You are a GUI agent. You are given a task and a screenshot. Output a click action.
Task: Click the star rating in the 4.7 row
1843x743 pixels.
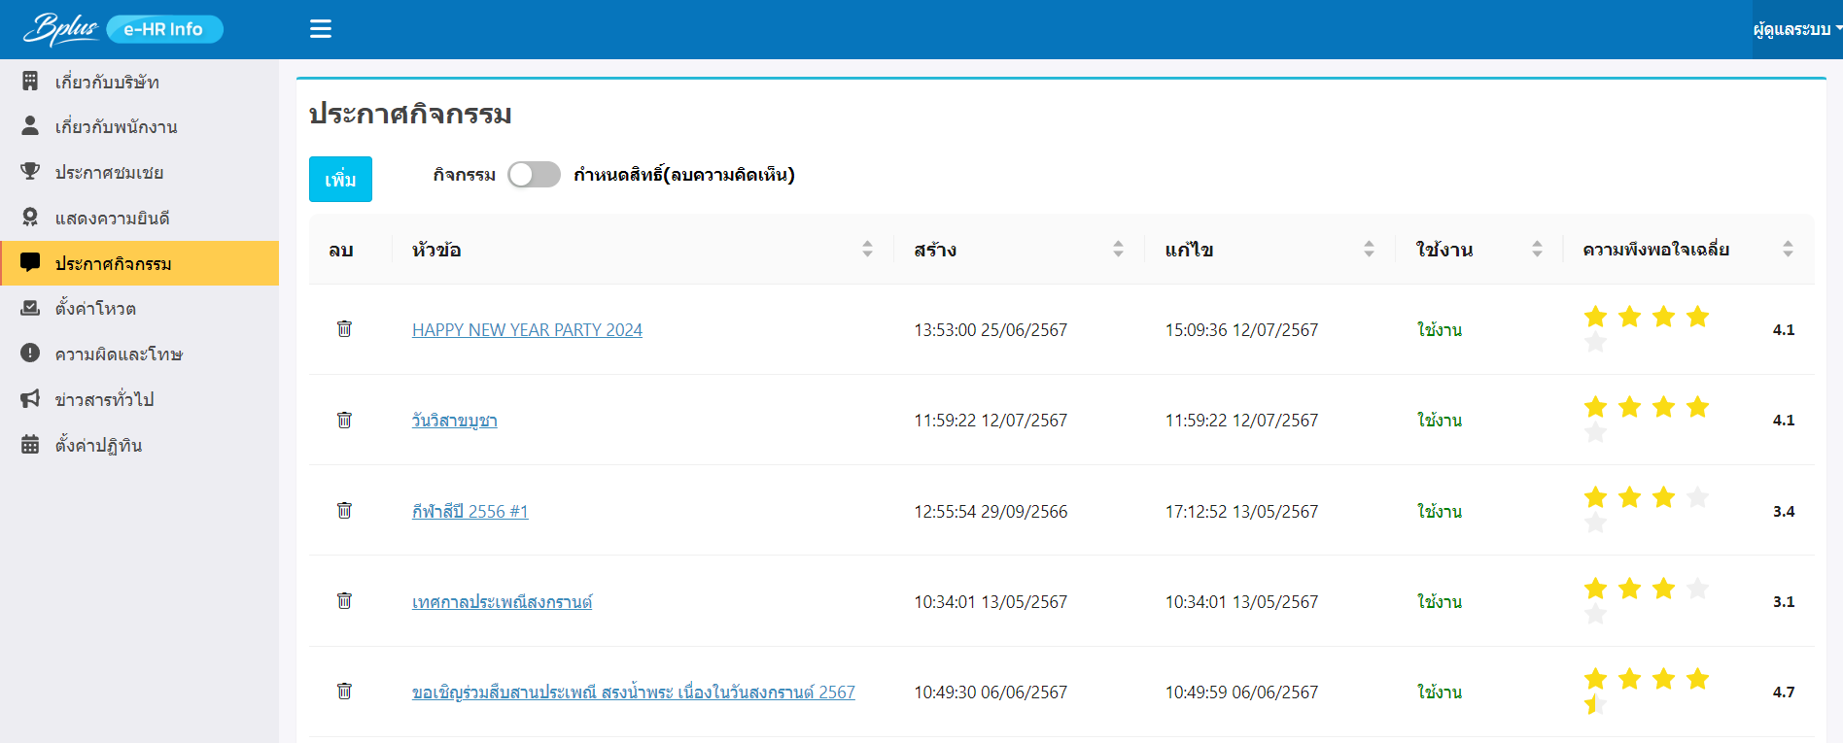coord(1647,691)
